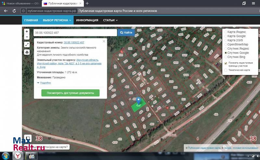
Task: Zoom in on the map
Action: [x=27, y=32]
